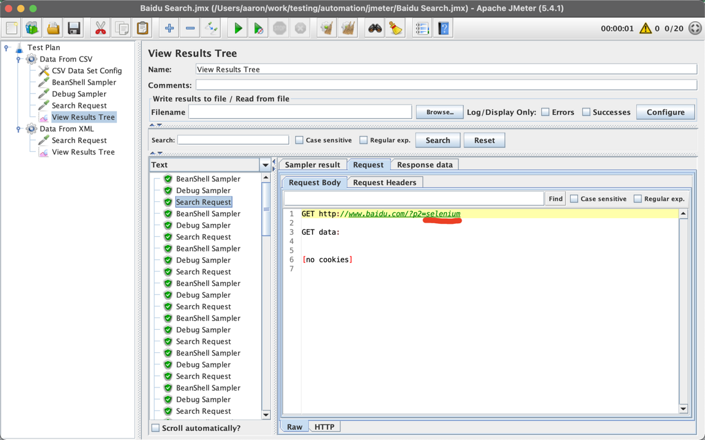The image size is (705, 440).
Task: Click Start no pauses icon
Action: pos(259,28)
